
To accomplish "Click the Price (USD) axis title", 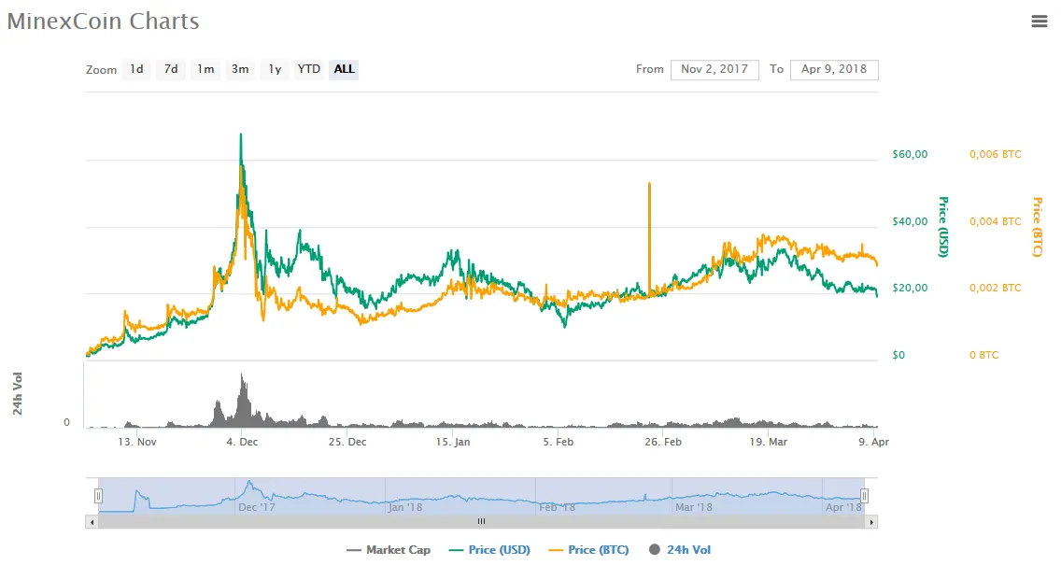I will click(943, 227).
